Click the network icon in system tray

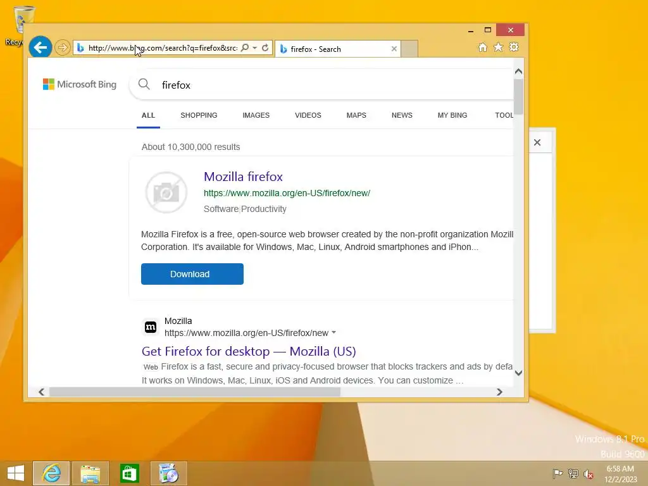tap(573, 473)
